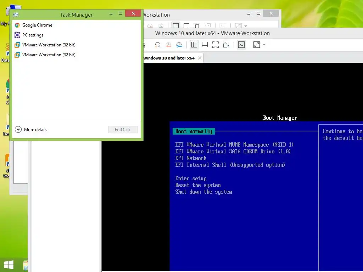Open the stretch guest dropdown arrow in front window
This screenshot has width=363, height=272.
(264, 45)
